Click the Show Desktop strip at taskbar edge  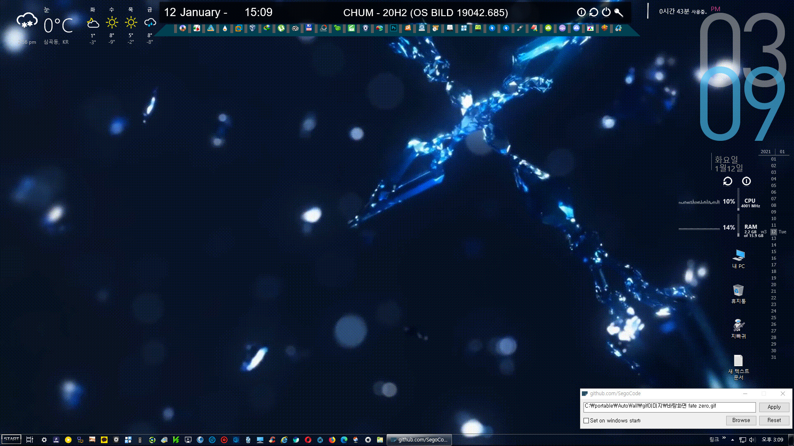point(791,440)
